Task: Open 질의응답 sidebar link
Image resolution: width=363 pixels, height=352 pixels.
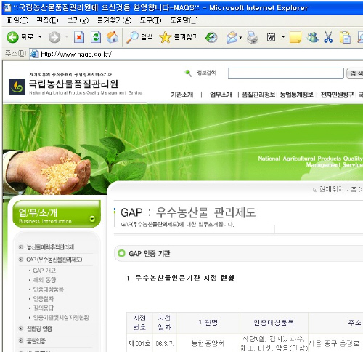Action: pos(44,308)
